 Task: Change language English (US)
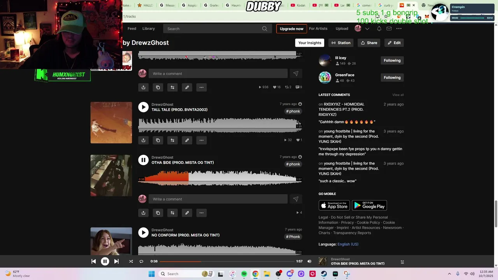(348, 244)
